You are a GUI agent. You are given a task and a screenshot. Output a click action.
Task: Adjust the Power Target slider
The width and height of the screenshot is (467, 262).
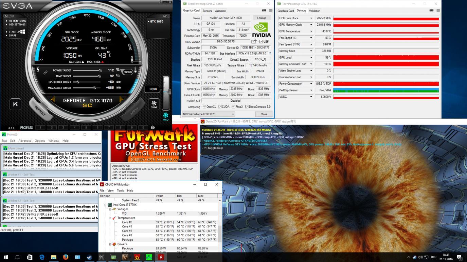[87, 70]
